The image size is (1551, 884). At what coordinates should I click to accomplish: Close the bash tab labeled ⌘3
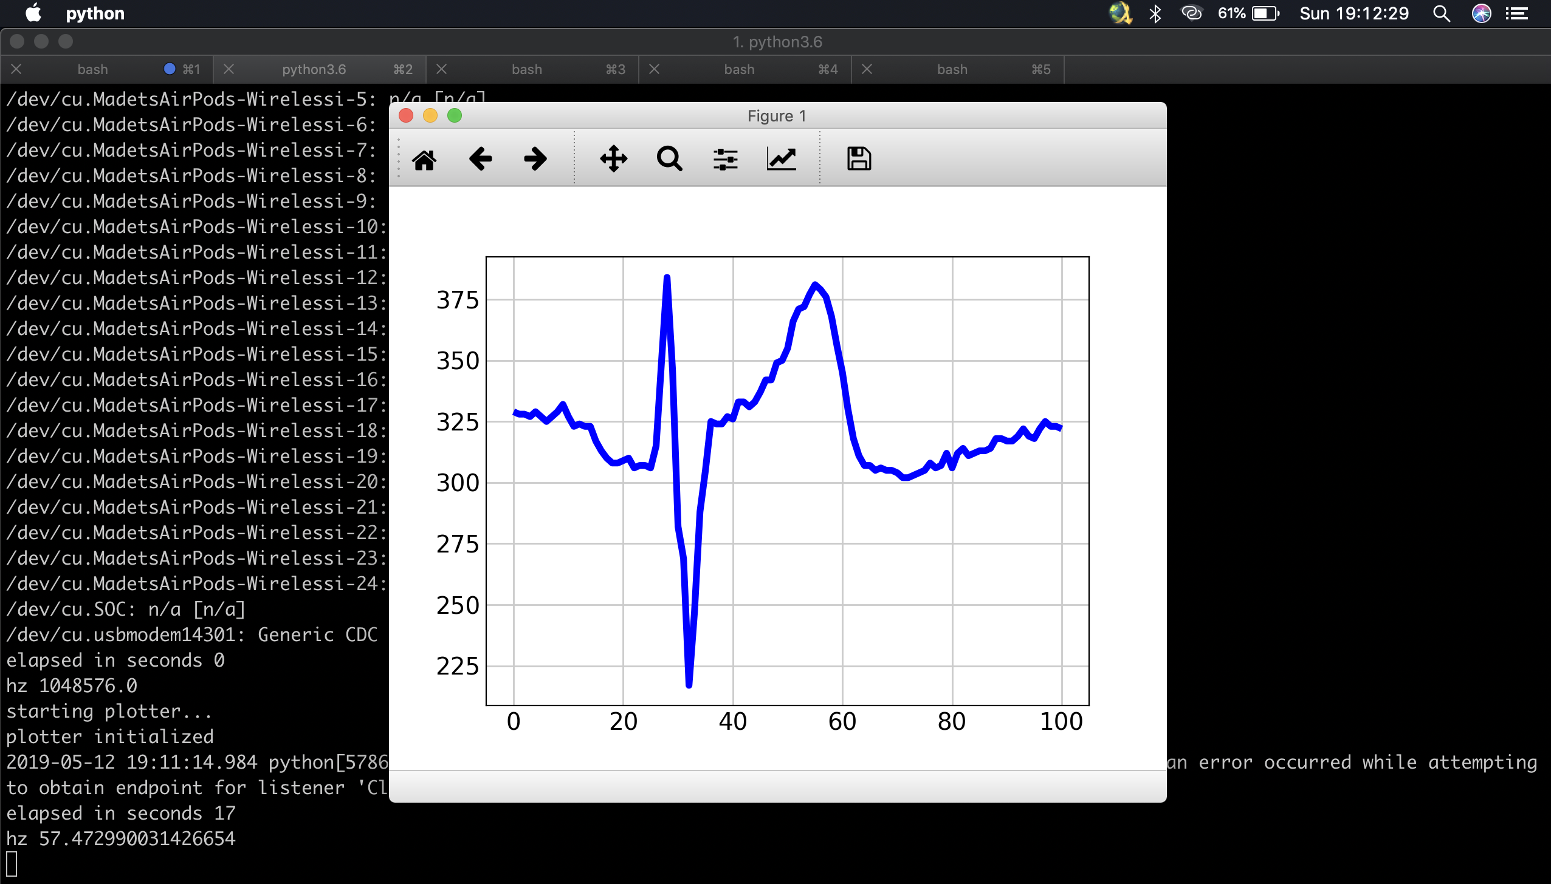coord(442,69)
